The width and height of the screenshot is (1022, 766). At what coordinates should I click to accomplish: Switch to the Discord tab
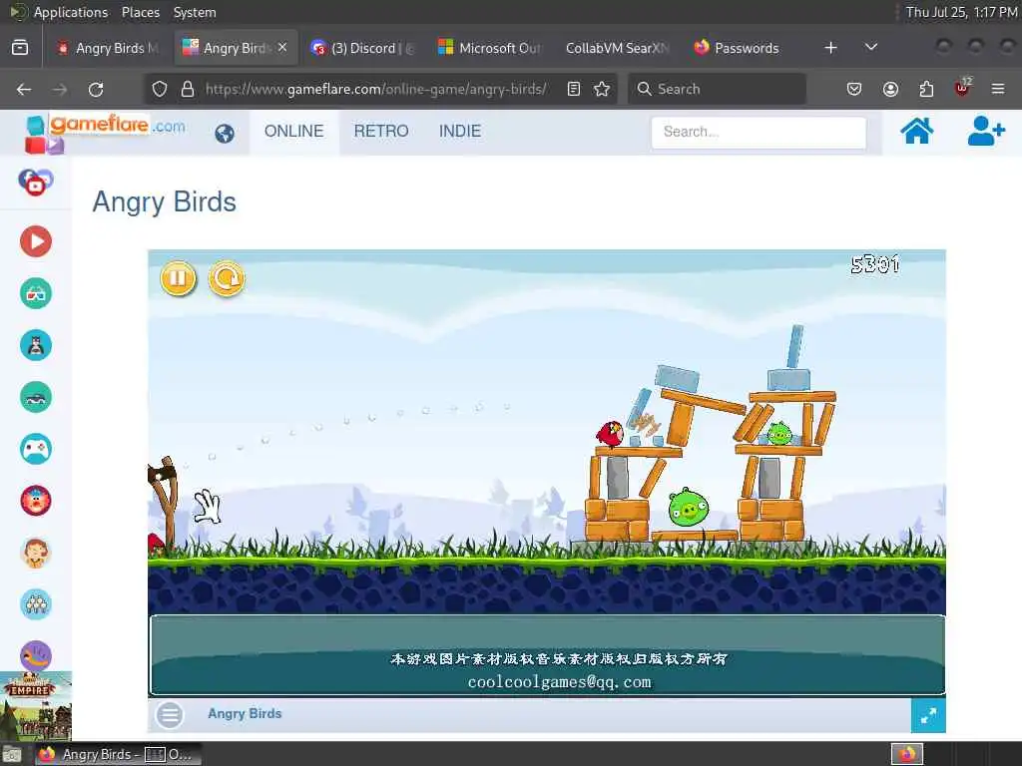[362, 48]
